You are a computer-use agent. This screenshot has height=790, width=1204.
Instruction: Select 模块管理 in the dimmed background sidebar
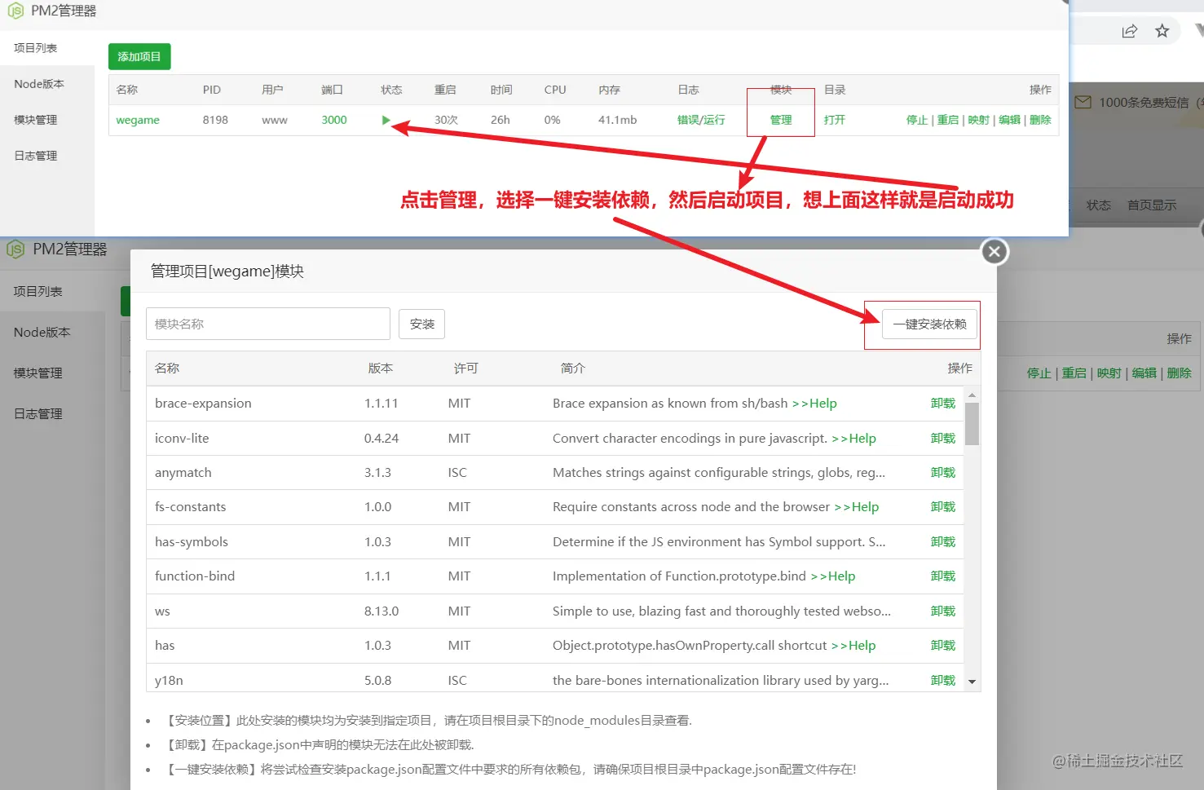(x=38, y=373)
